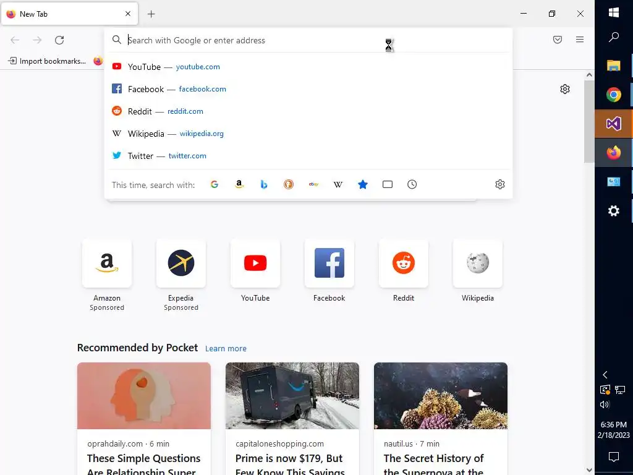Viewport: 633px width, 475px height.
Task: Open Windows Settings gear in the taskbar
Action: click(614, 210)
